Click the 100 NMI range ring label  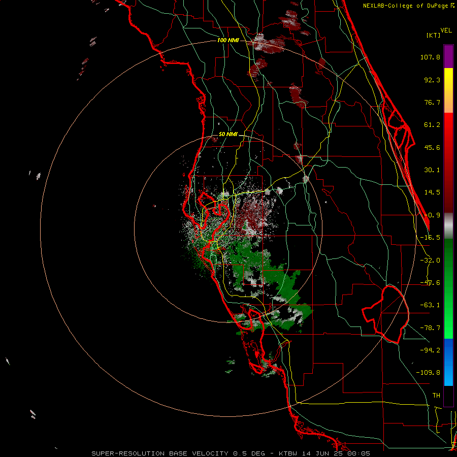coord(228,40)
